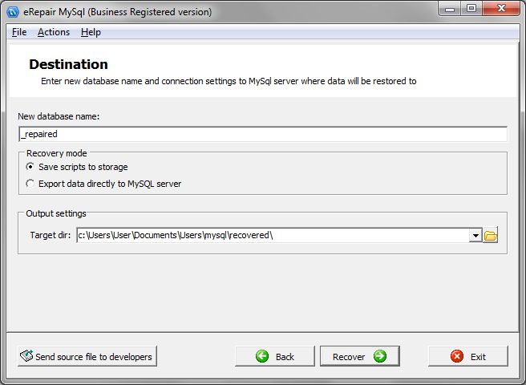Click the New database name field
This screenshot has width=526, height=385.
pyautogui.click(x=263, y=134)
